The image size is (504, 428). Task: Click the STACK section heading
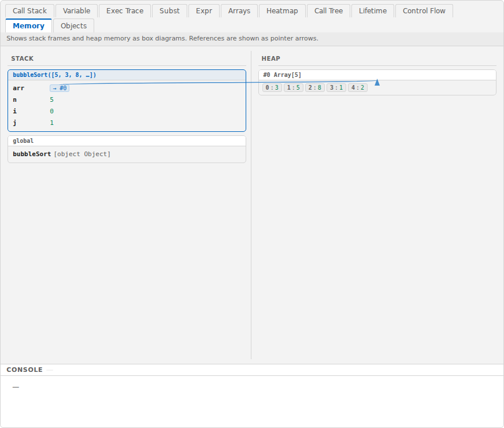click(22, 58)
